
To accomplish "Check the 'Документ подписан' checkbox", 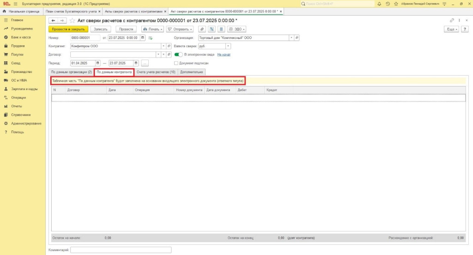I will coord(176,63).
